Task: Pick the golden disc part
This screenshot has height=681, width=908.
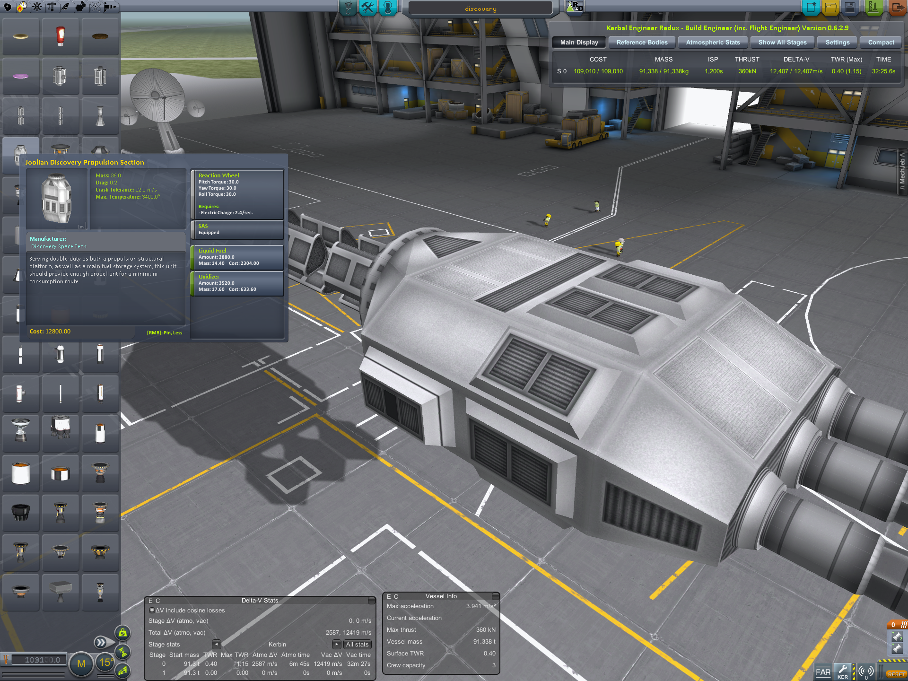Action: [21, 36]
